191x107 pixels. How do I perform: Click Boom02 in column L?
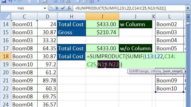click(170, 24)
